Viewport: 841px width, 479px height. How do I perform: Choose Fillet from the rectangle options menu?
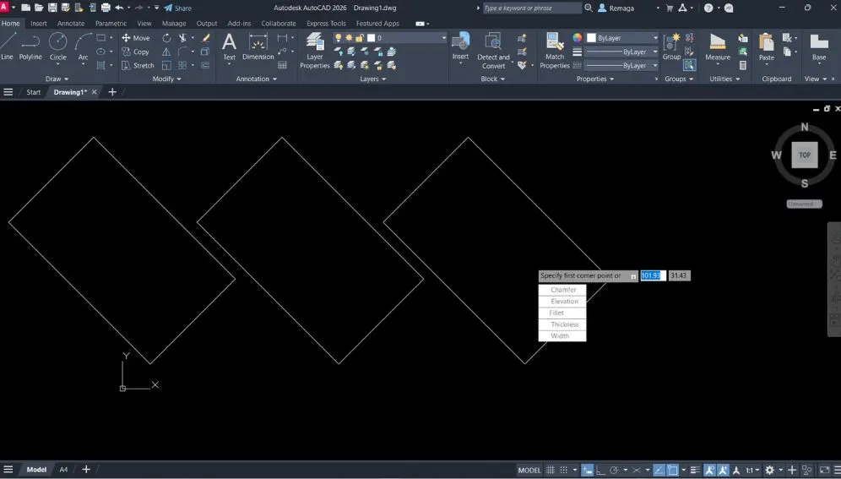(x=562, y=313)
